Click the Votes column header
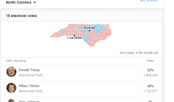174x102 pixels. click(x=150, y=61)
